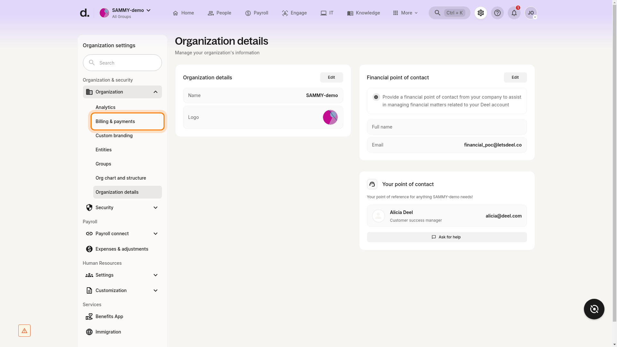The image size is (617, 347).
Task: Edit Financial point of contact
Action: coord(515,77)
